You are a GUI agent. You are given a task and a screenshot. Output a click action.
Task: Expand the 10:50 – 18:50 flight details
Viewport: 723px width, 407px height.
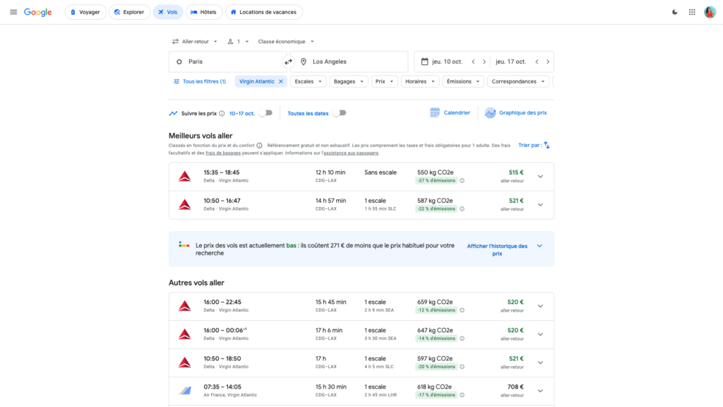coord(540,362)
